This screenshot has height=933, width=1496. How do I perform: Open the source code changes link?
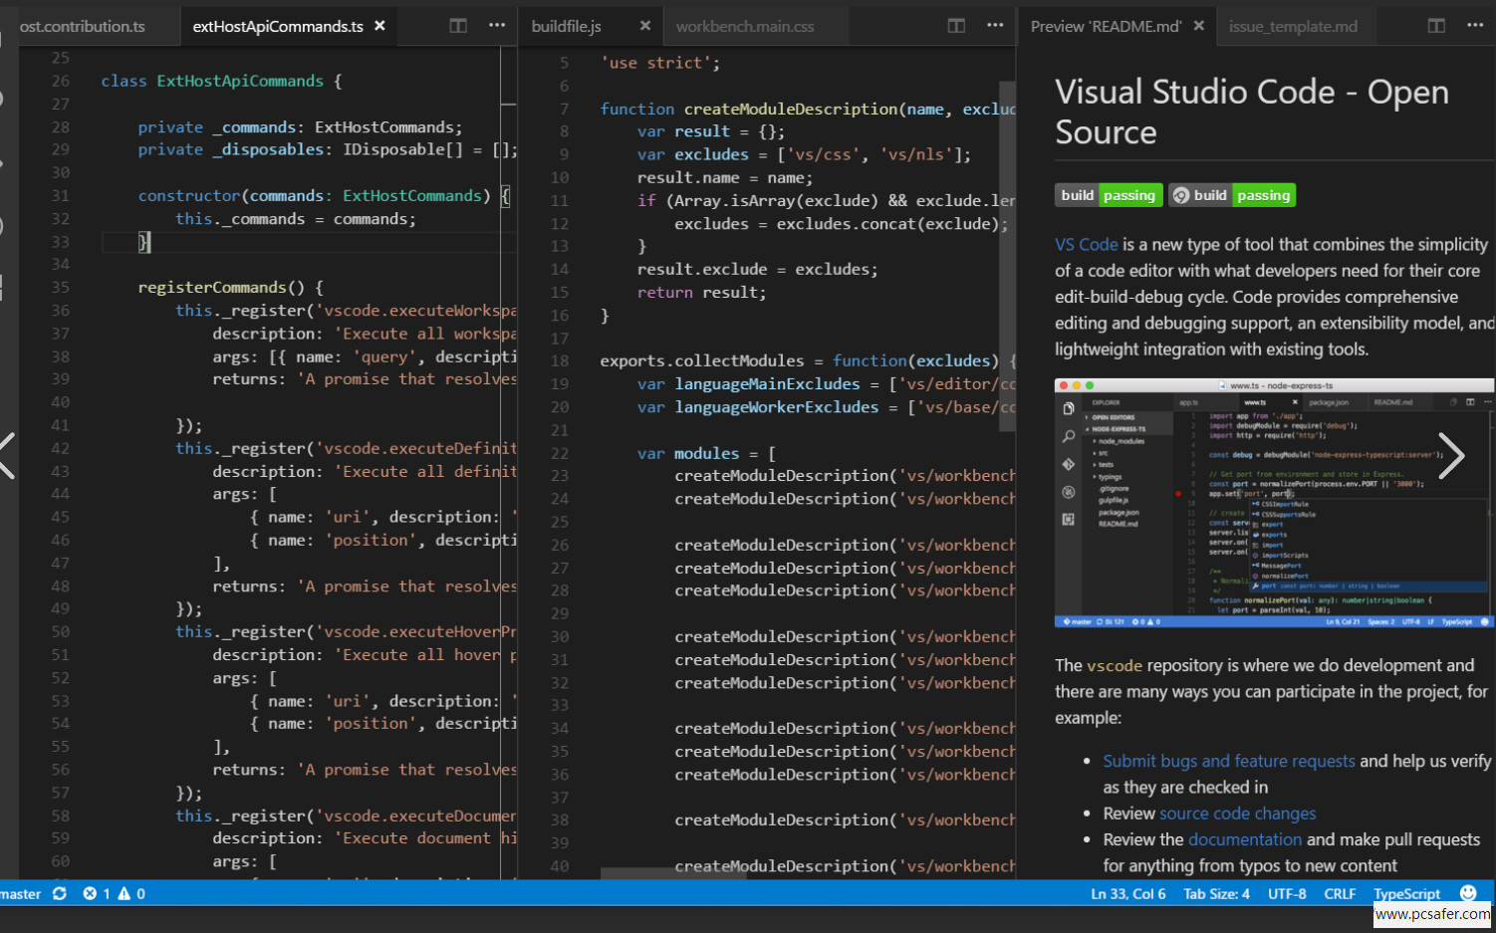pyautogui.click(x=1237, y=813)
